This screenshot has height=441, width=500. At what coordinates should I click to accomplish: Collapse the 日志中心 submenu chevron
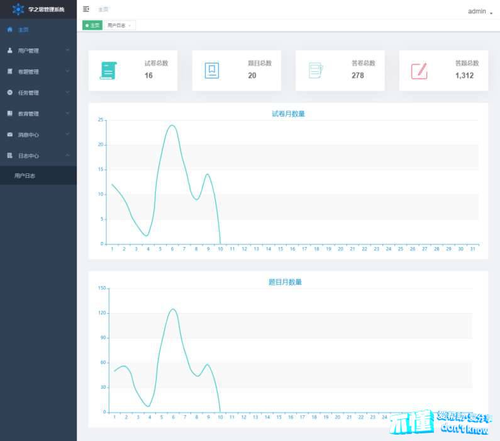point(67,155)
